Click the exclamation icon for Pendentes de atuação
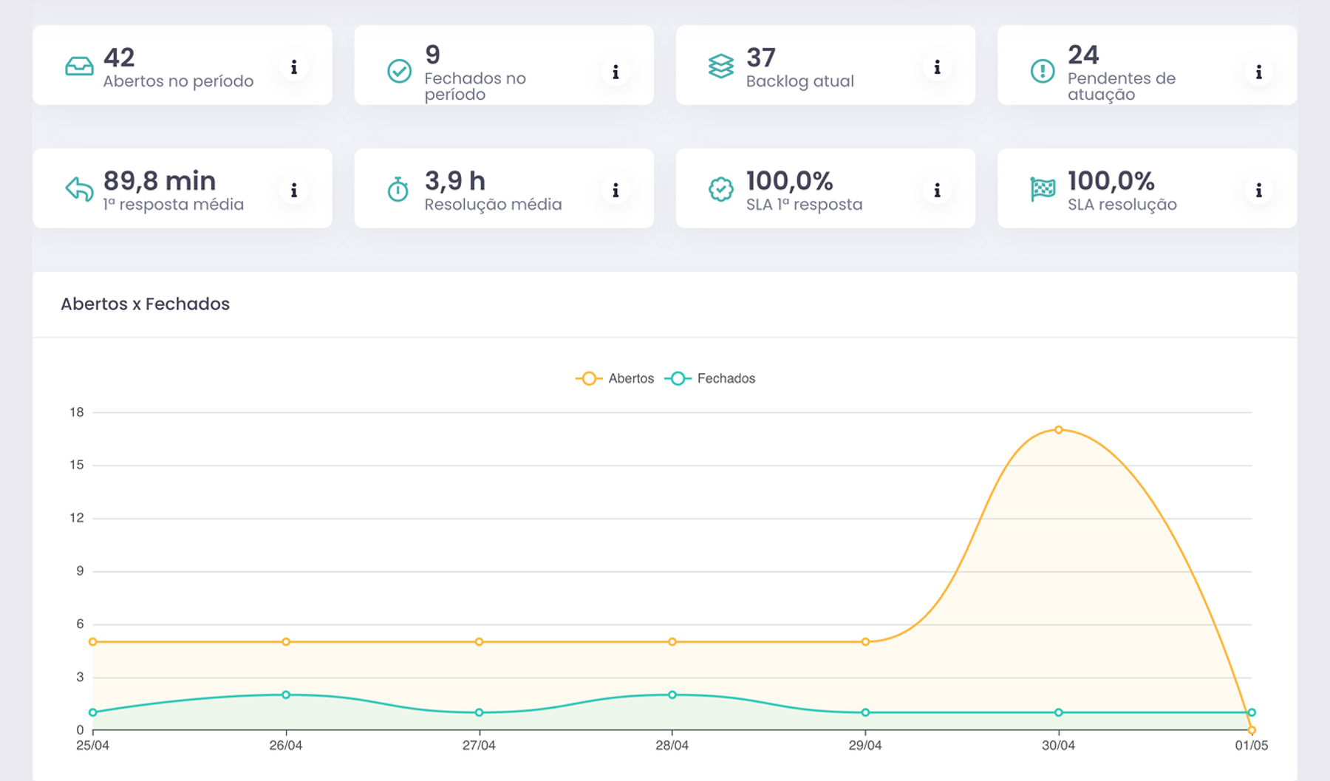 (x=1043, y=71)
